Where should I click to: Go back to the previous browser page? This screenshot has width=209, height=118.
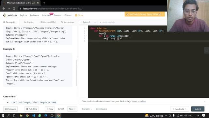click(4, 9)
